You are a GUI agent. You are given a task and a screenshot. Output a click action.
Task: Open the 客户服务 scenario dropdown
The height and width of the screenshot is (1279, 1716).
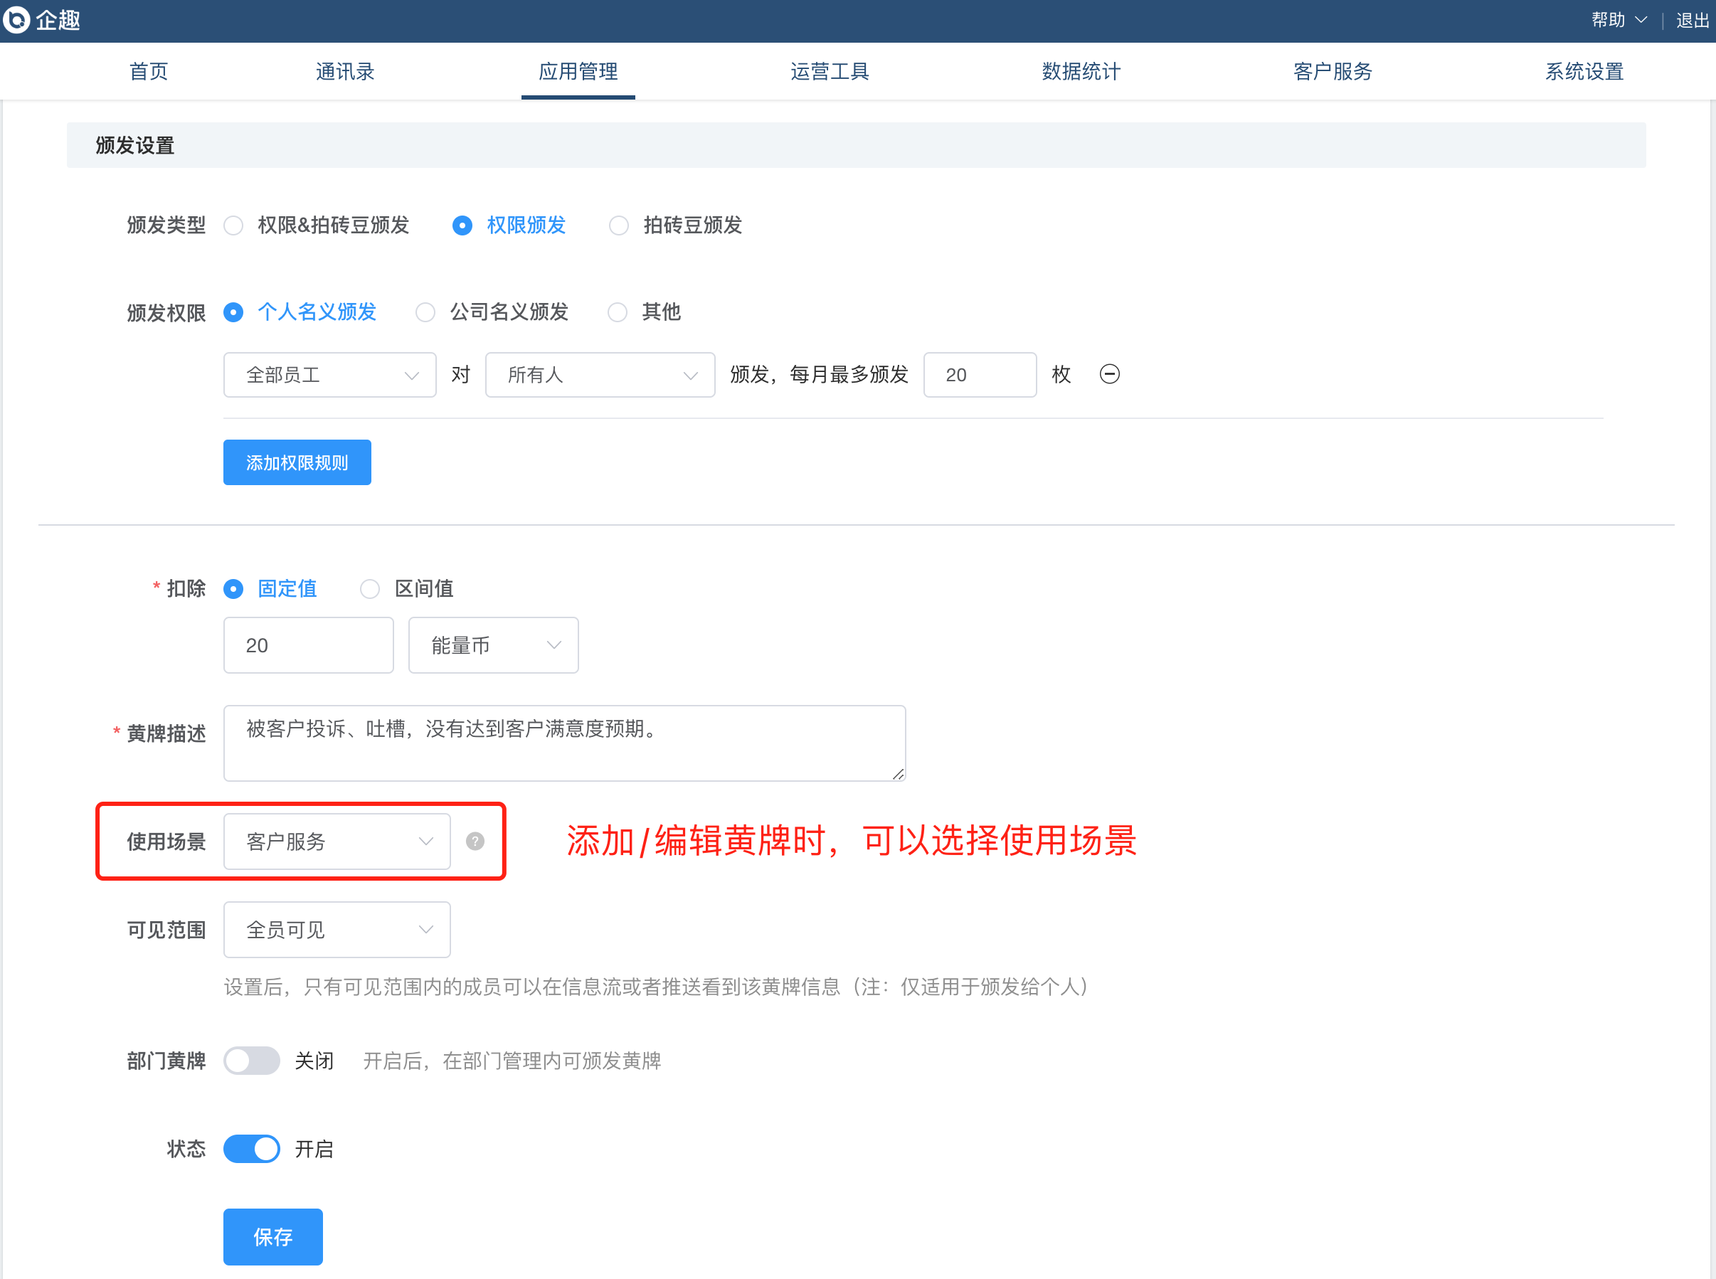(x=337, y=842)
